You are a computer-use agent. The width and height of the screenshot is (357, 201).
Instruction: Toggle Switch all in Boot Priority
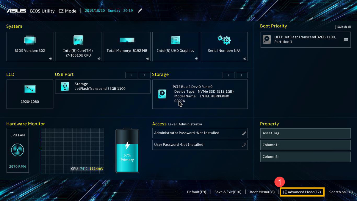(x=343, y=27)
